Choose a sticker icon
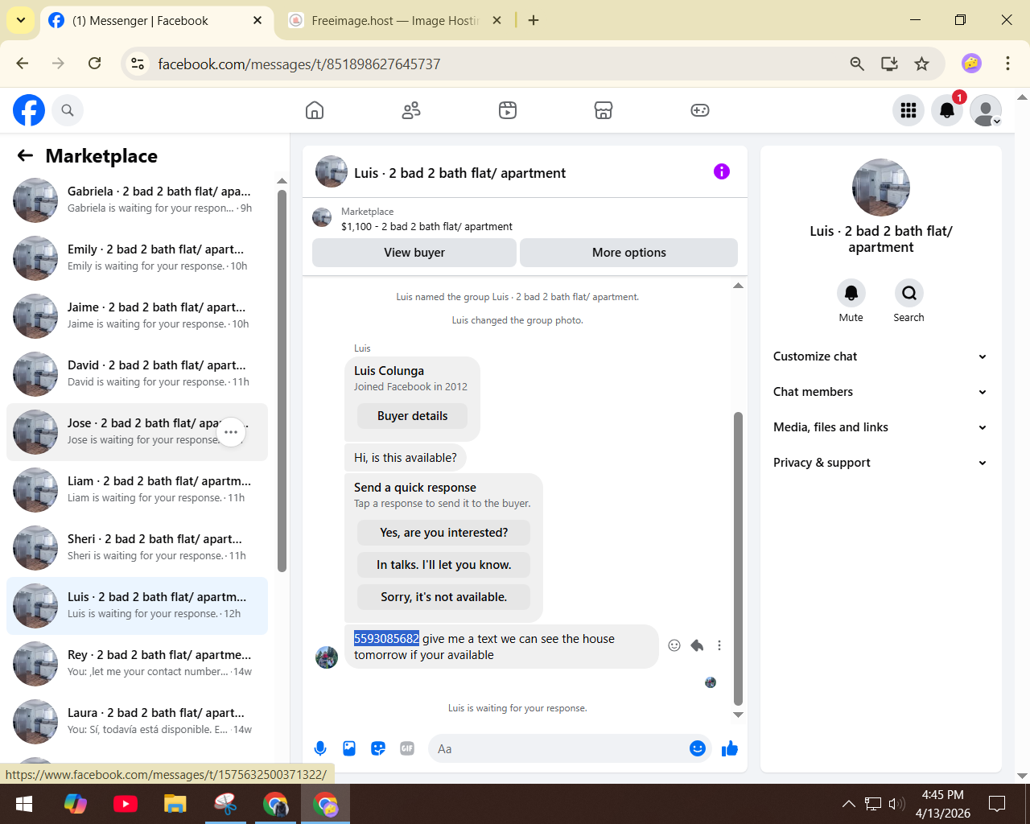The image size is (1030, 824). [x=378, y=749]
